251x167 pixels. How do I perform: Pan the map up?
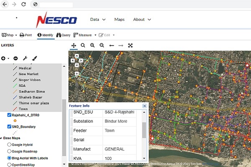pos(77,56)
